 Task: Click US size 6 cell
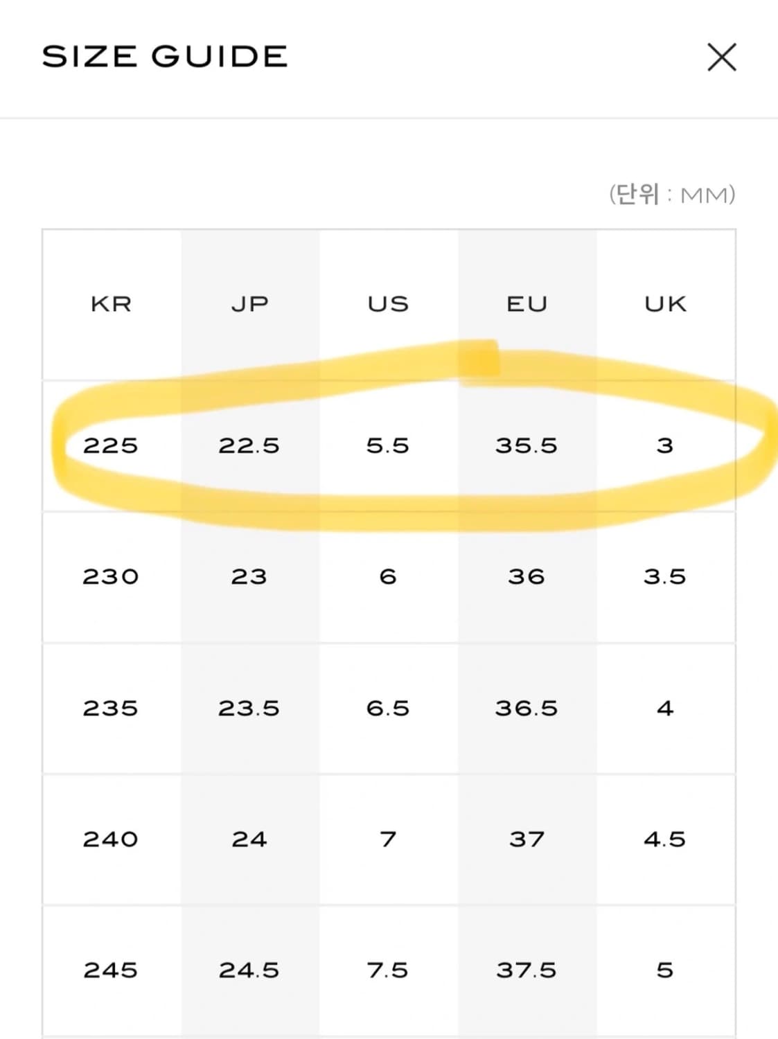pos(388,576)
